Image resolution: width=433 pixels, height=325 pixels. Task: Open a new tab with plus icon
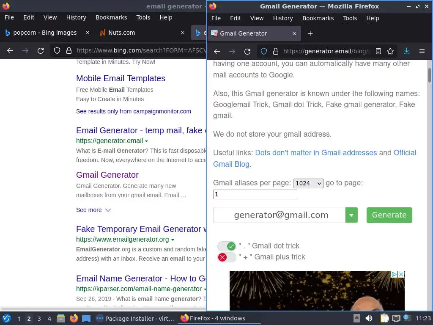pos(310,34)
